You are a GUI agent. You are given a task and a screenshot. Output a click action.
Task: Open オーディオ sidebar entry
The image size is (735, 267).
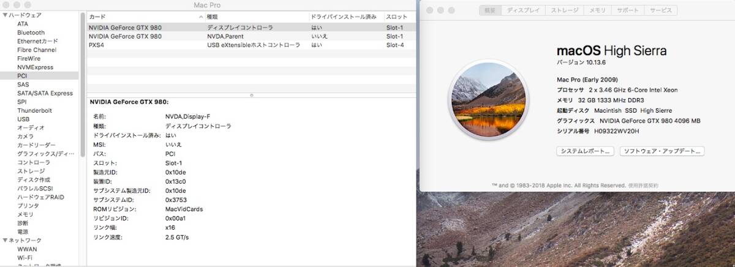31,127
